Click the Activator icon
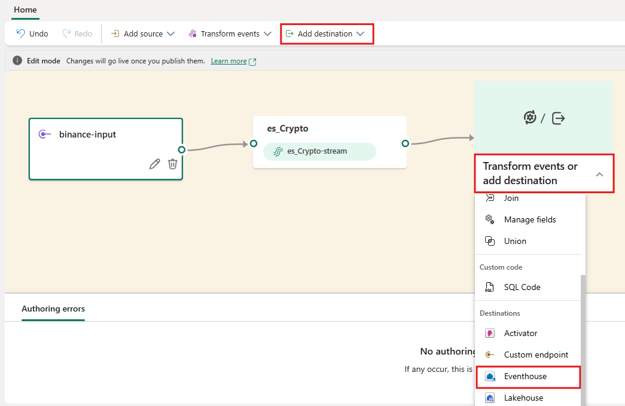The width and height of the screenshot is (625, 406). point(490,333)
